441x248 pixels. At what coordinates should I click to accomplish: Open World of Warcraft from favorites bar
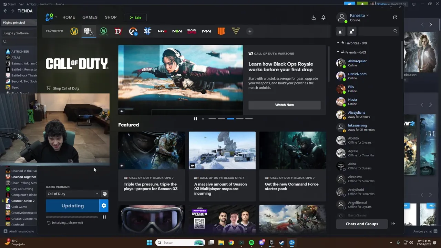pyautogui.click(x=74, y=31)
